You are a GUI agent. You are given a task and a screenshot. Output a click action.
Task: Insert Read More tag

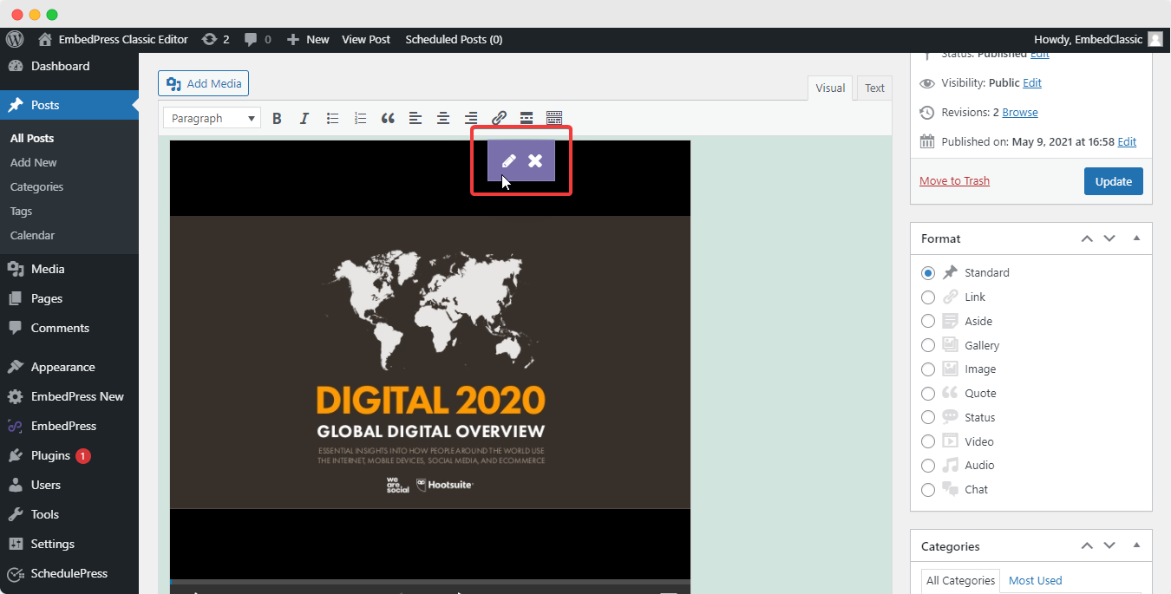pyautogui.click(x=527, y=118)
